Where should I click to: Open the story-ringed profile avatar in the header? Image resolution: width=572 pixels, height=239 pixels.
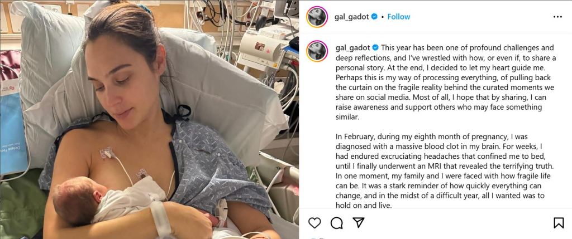(x=317, y=17)
